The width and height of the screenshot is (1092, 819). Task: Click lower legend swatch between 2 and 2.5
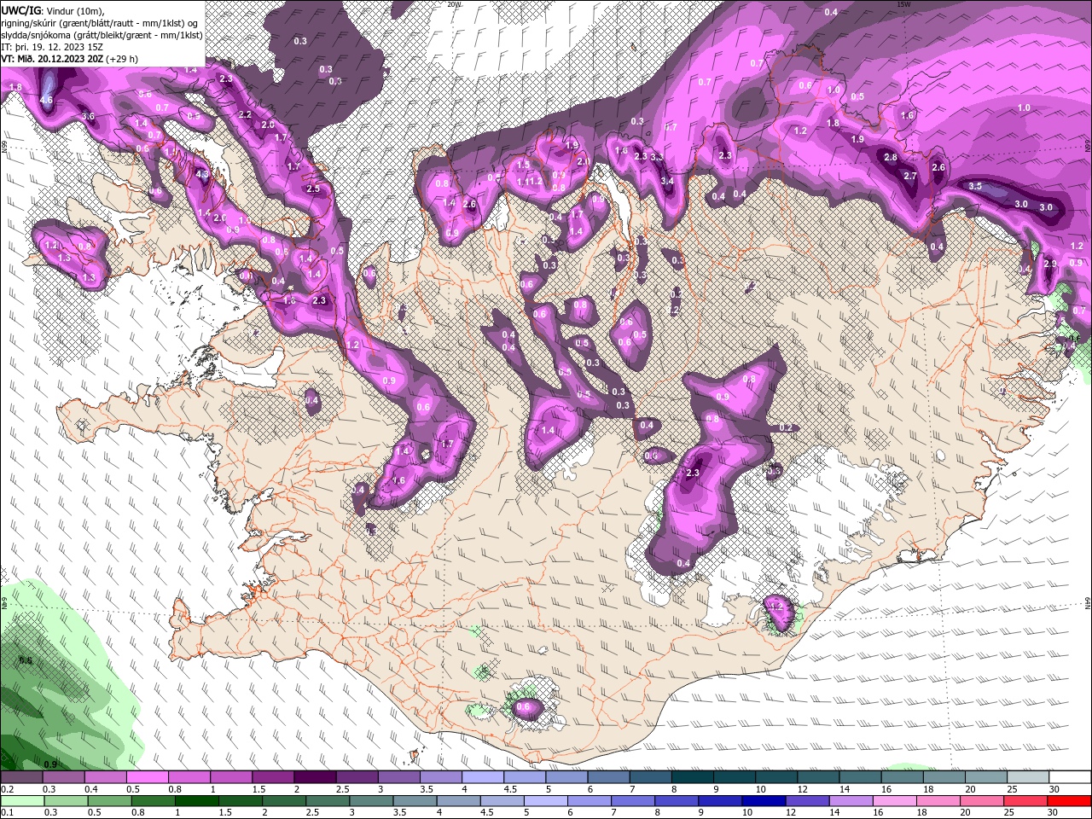pyautogui.click(x=285, y=800)
